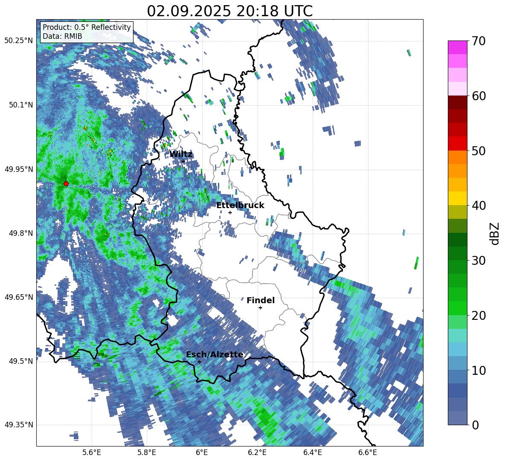Select the Esch/Alzette city label
The width and height of the screenshot is (505, 461).
tap(215, 355)
